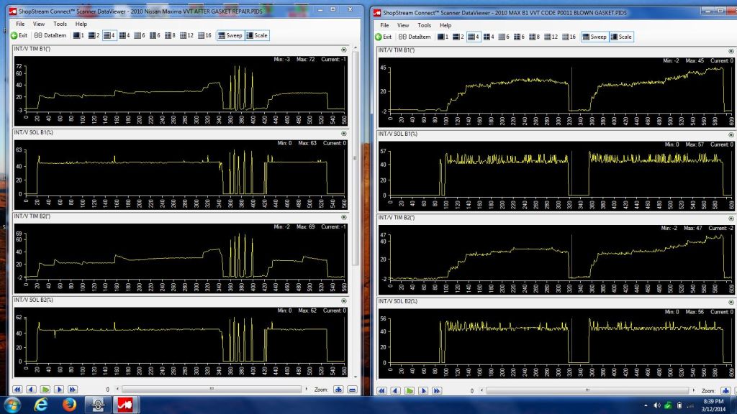Open DataItem in the AFTER GASKET REPAIR window
The image size is (737, 414).
pos(50,35)
